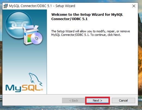This screenshot has height=110, width=142.
Task: Open the installer icon menu in title bar
Action: (x=5, y=6)
